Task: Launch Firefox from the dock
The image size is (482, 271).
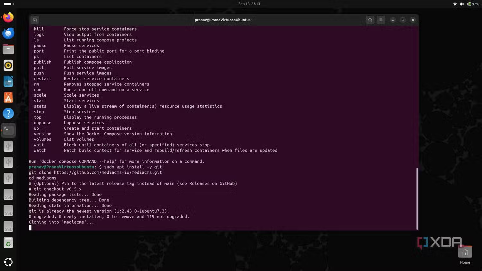Action: pos(8,17)
